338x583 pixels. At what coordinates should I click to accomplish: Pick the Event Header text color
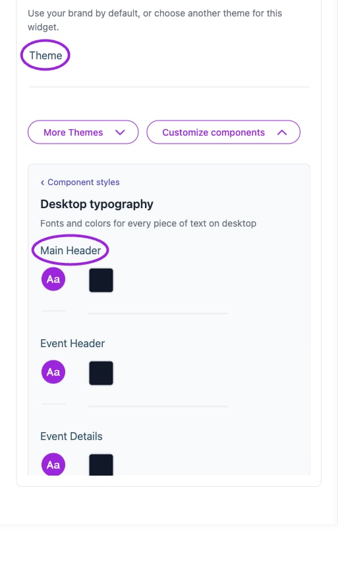(x=101, y=373)
